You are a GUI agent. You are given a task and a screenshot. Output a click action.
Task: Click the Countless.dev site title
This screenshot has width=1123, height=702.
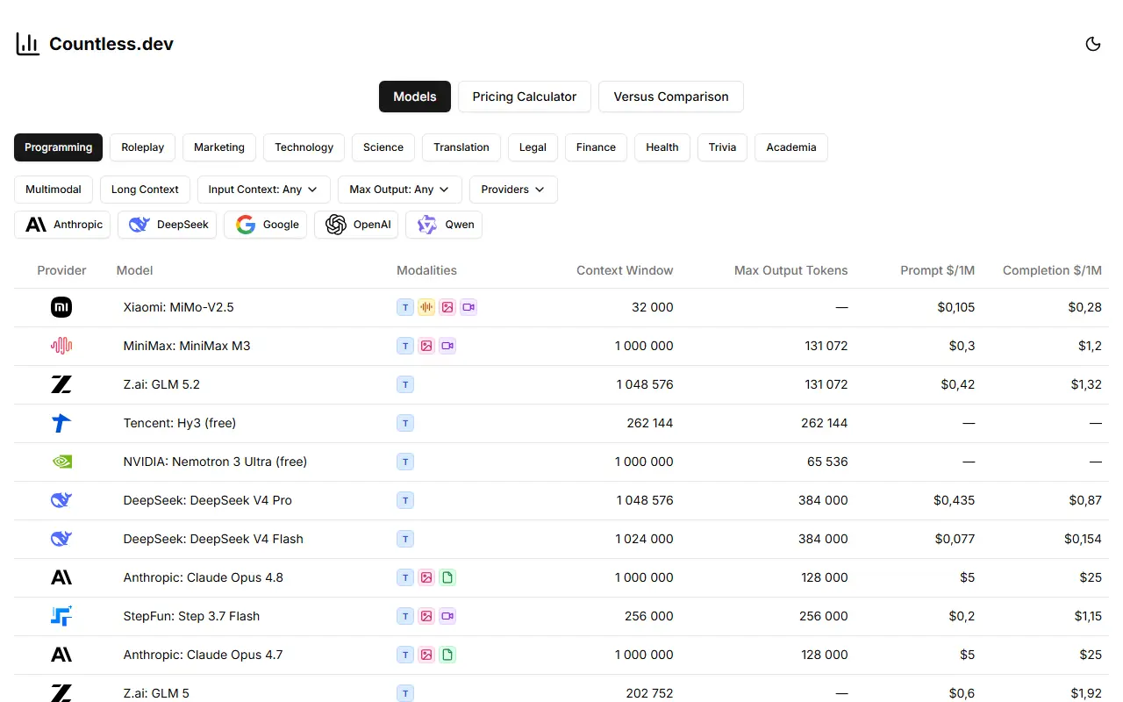[x=111, y=44]
